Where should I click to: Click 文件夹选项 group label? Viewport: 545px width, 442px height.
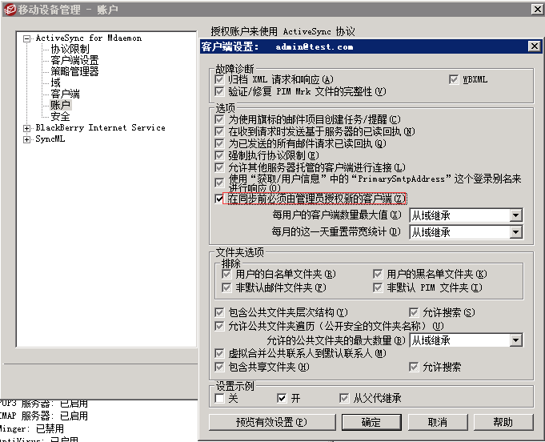click(x=239, y=252)
